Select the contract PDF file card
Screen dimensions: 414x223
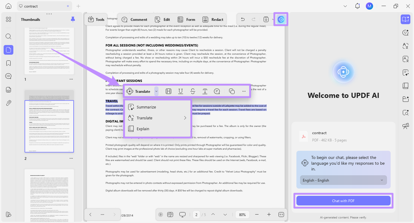[x=343, y=136]
